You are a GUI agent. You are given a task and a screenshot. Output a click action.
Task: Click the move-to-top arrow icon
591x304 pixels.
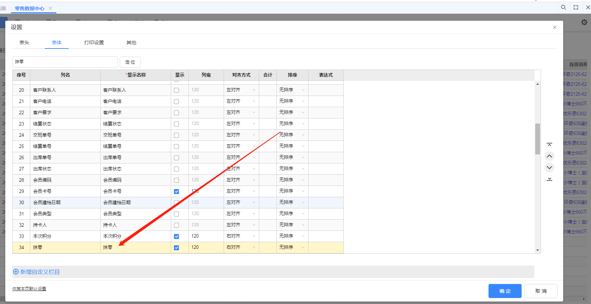point(549,144)
